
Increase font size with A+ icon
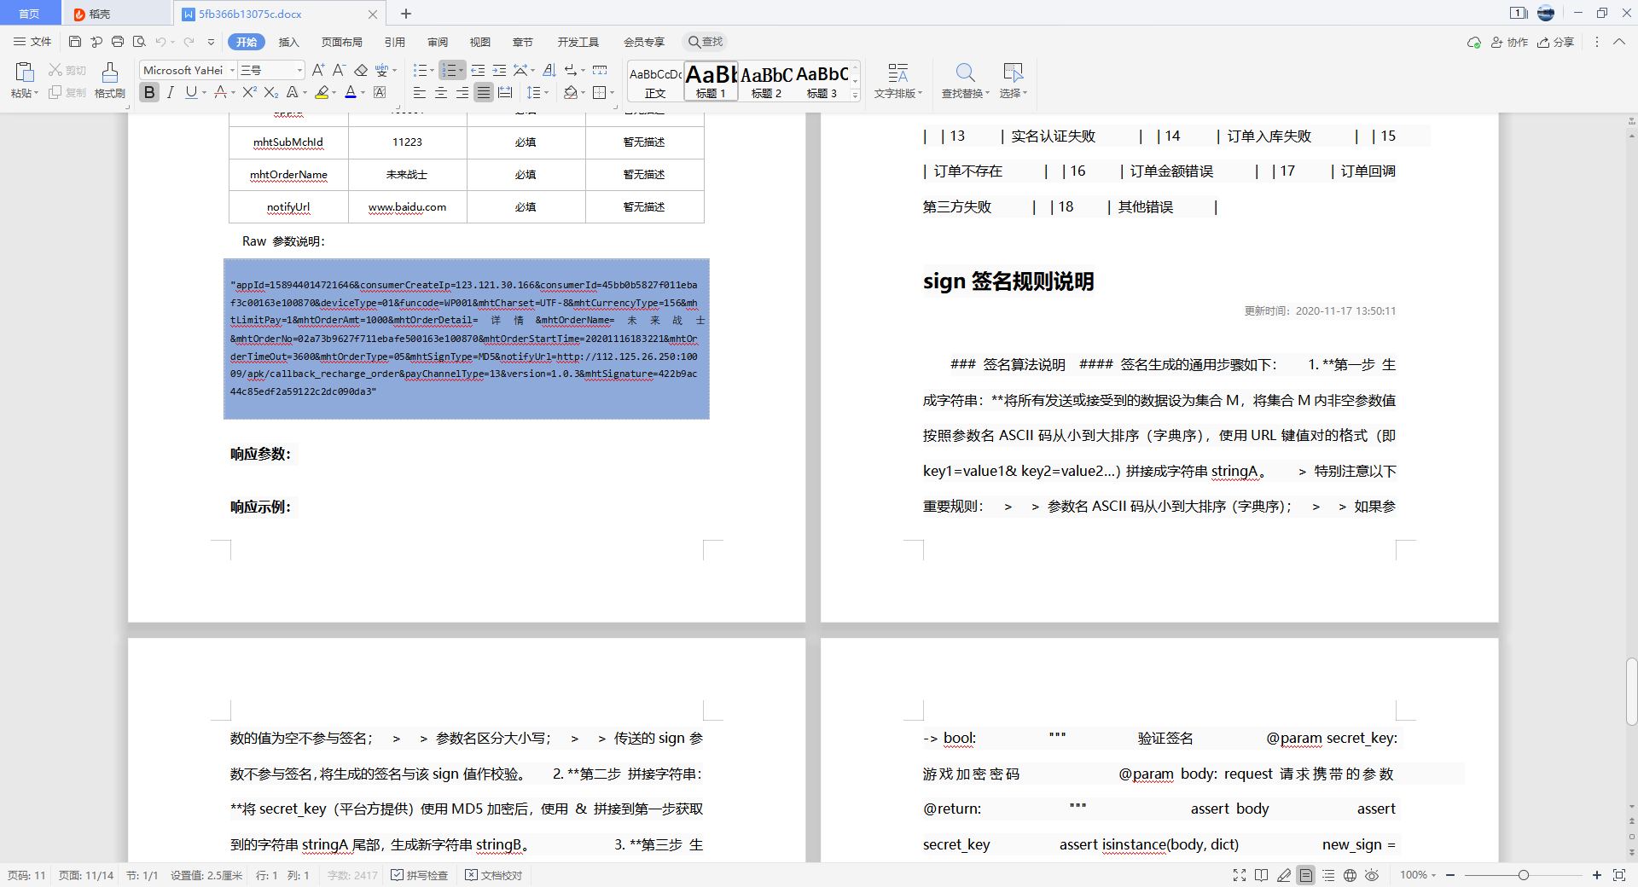(318, 70)
